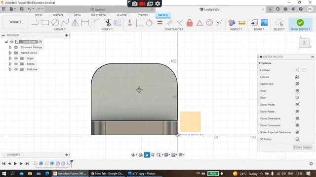
Task: Apply Midpoint triangle constraint
Action: click(199, 23)
